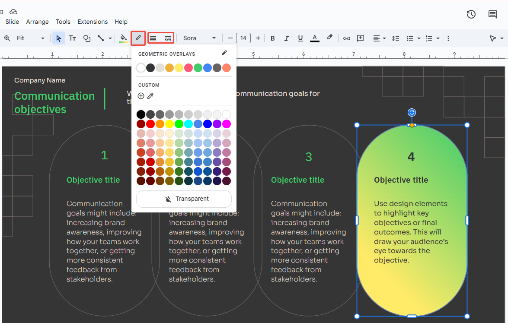
Task: Open the Extensions menu
Action: coord(93,22)
